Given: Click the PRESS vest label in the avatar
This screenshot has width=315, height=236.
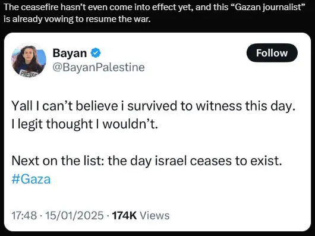Looking at the screenshot, I should coord(29,73).
